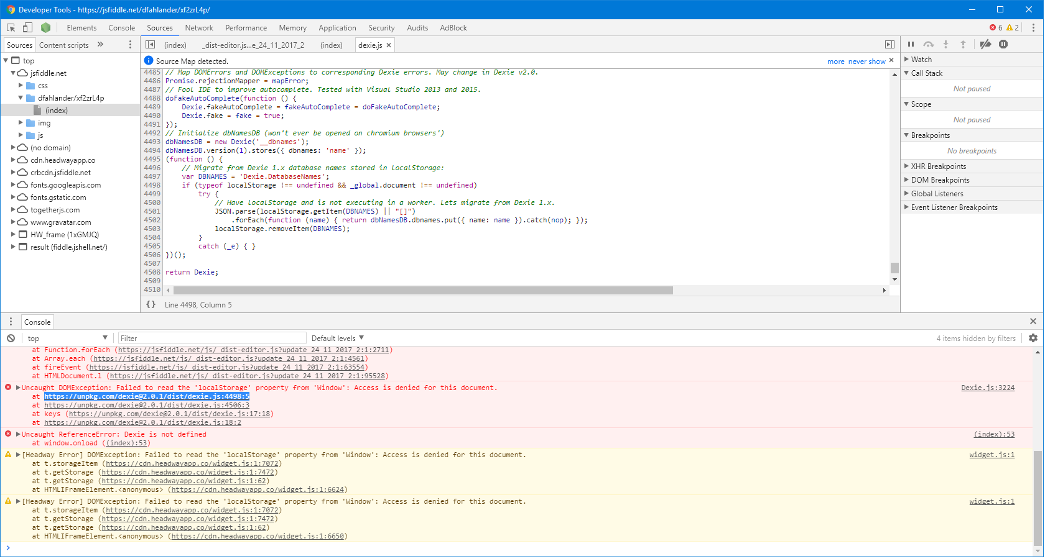Pretty print the source with braces icon
This screenshot has width=1045, height=559.
point(151,304)
